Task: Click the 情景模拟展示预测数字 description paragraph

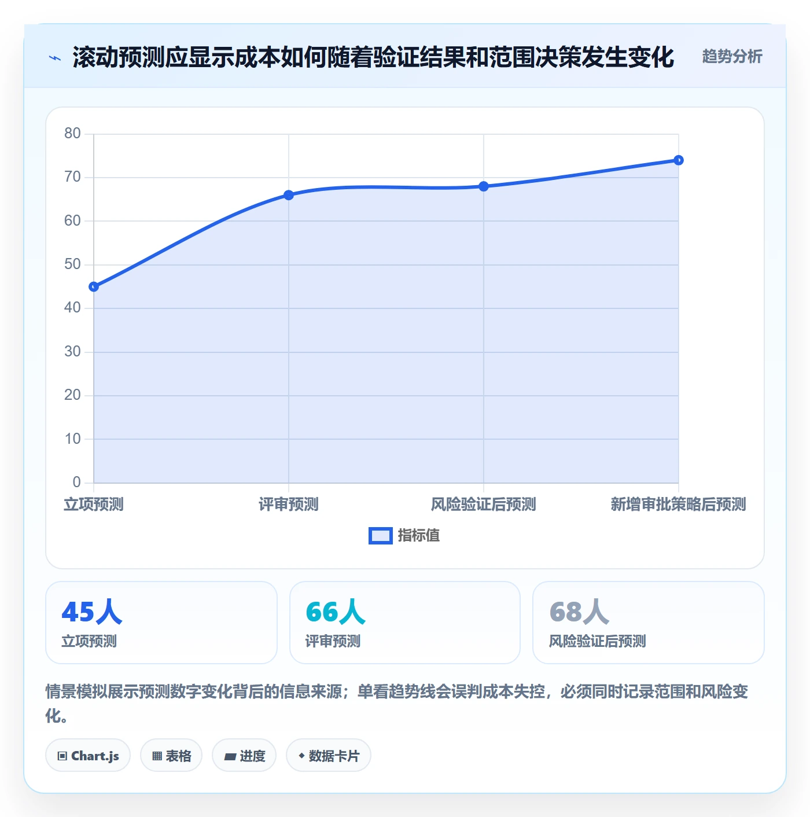Action: click(x=397, y=704)
